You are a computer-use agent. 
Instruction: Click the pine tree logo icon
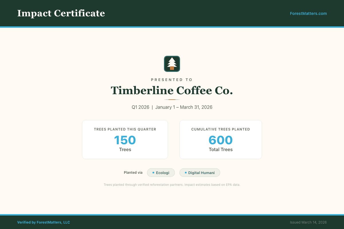(x=172, y=64)
